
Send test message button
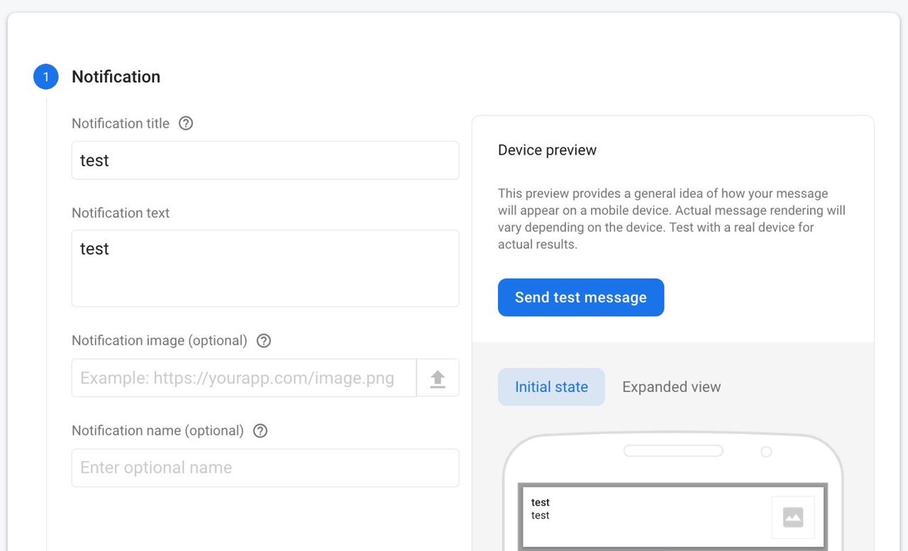pyautogui.click(x=581, y=297)
